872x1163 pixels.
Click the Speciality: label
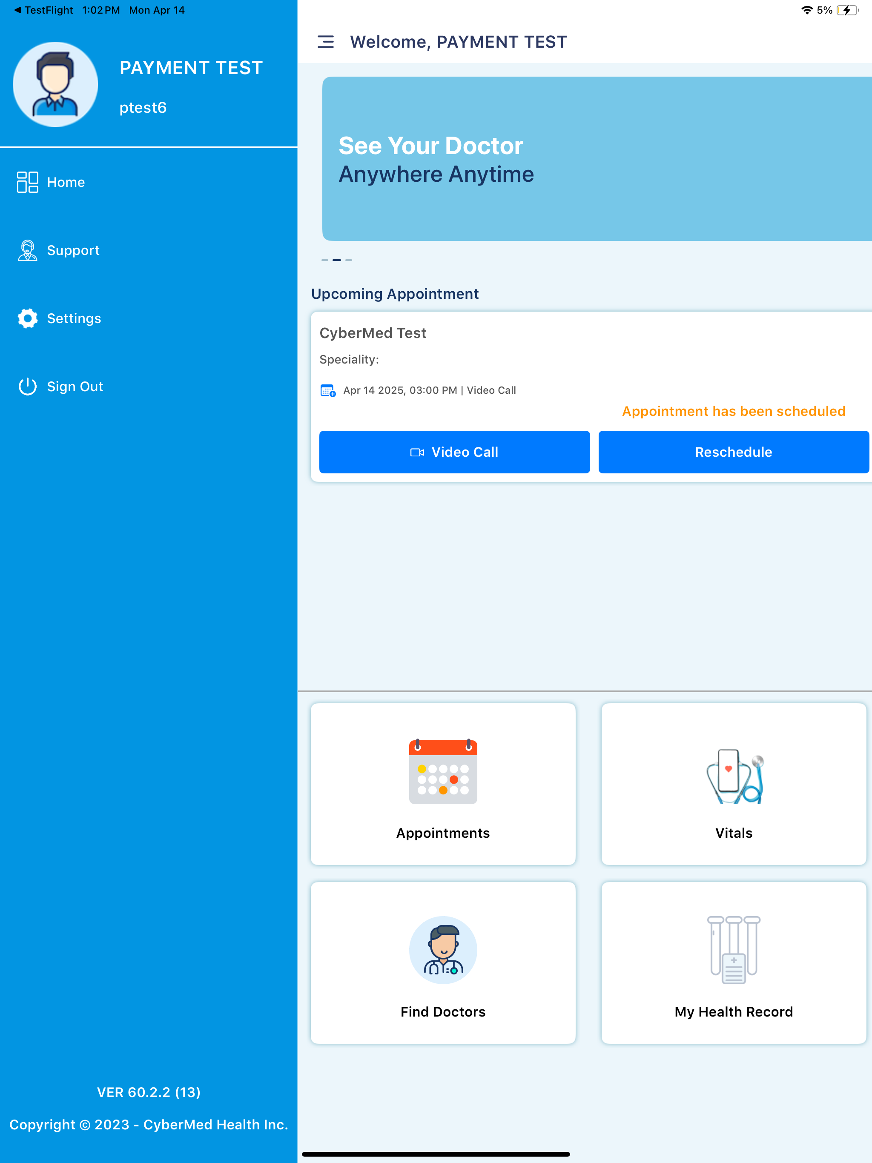(x=349, y=360)
